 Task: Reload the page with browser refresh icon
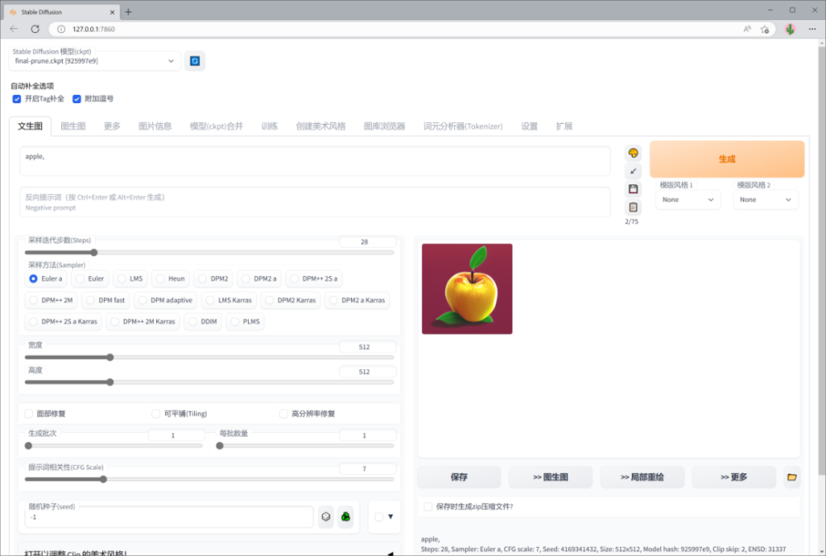pos(35,29)
